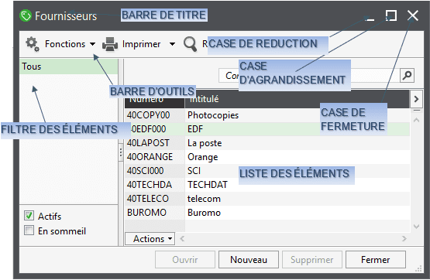
Task: Click the Fermer button
Action: pyautogui.click(x=376, y=259)
